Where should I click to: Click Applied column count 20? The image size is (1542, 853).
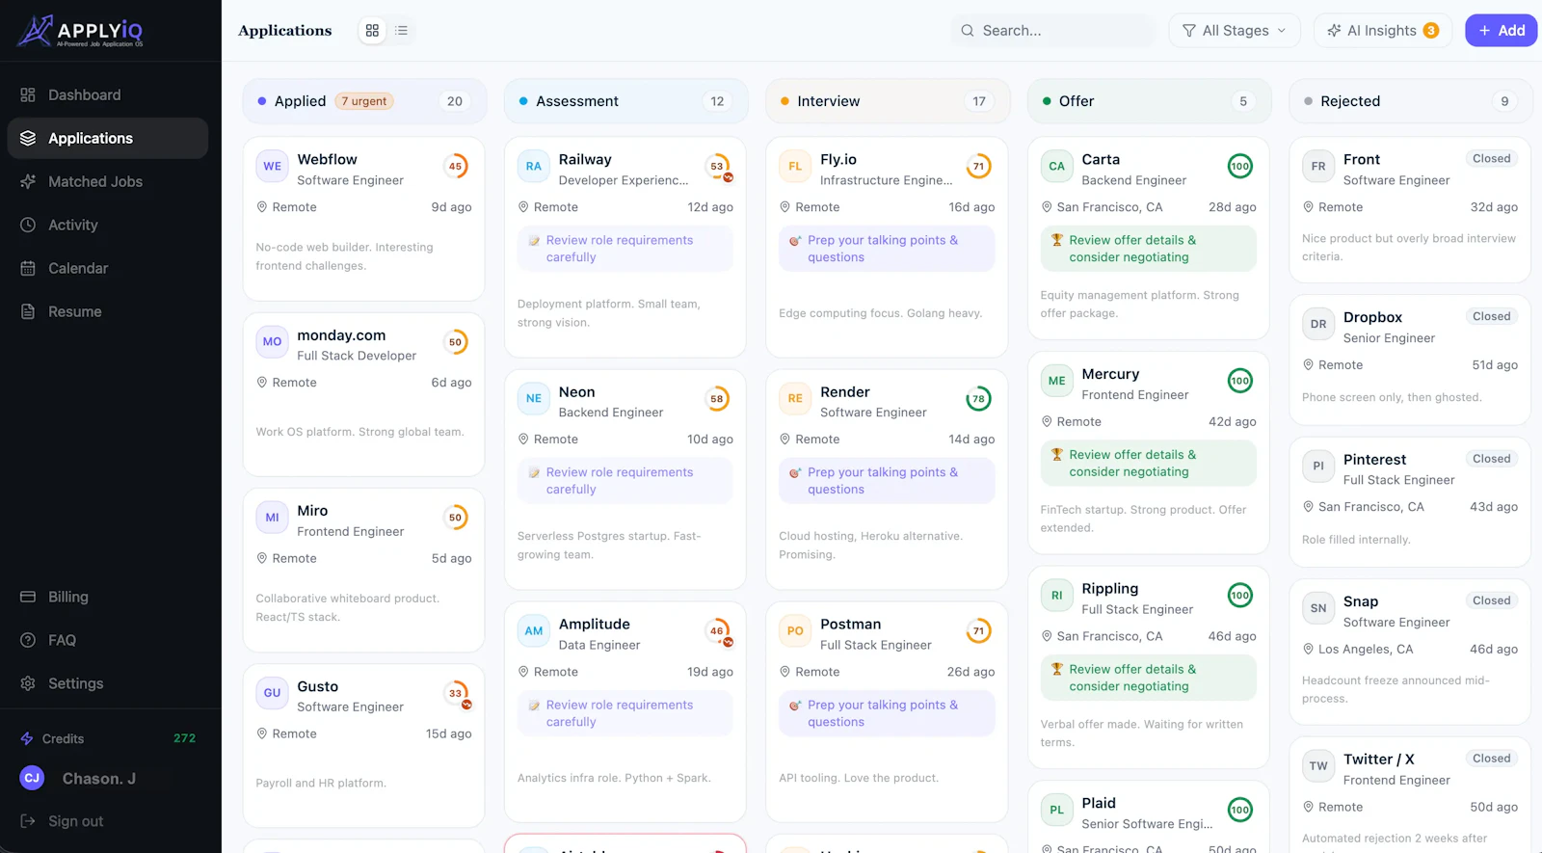click(455, 101)
